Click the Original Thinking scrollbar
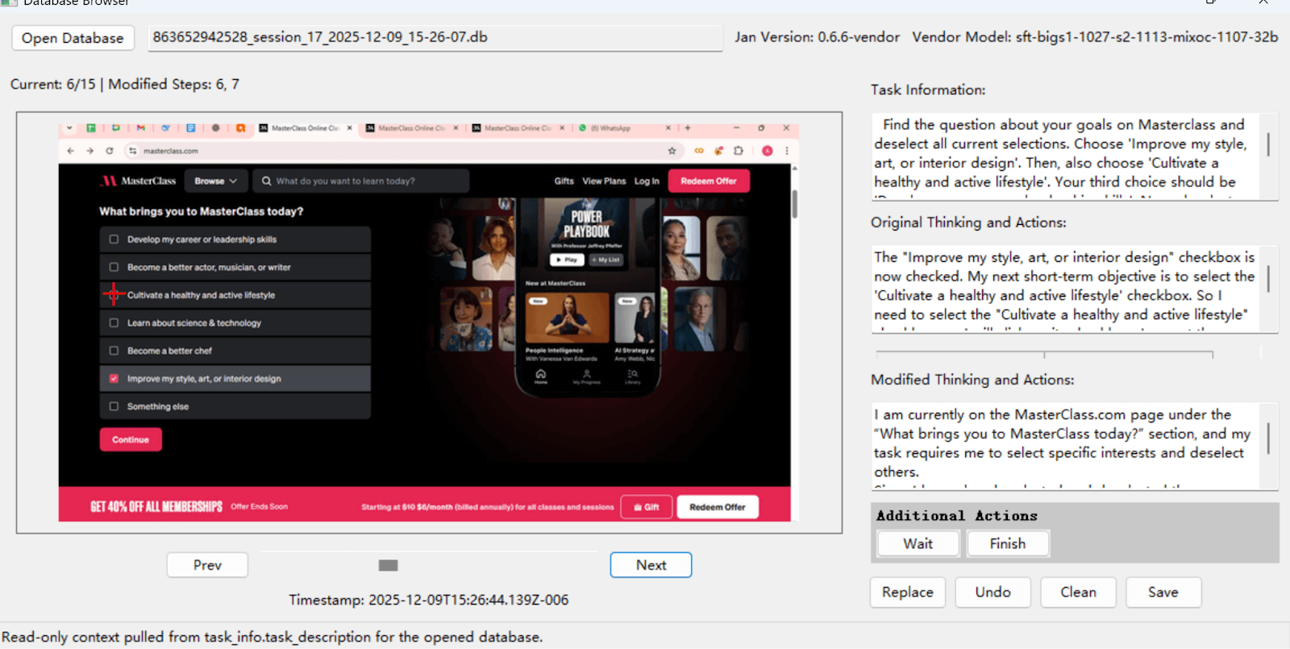The image size is (1290, 649). (1268, 279)
